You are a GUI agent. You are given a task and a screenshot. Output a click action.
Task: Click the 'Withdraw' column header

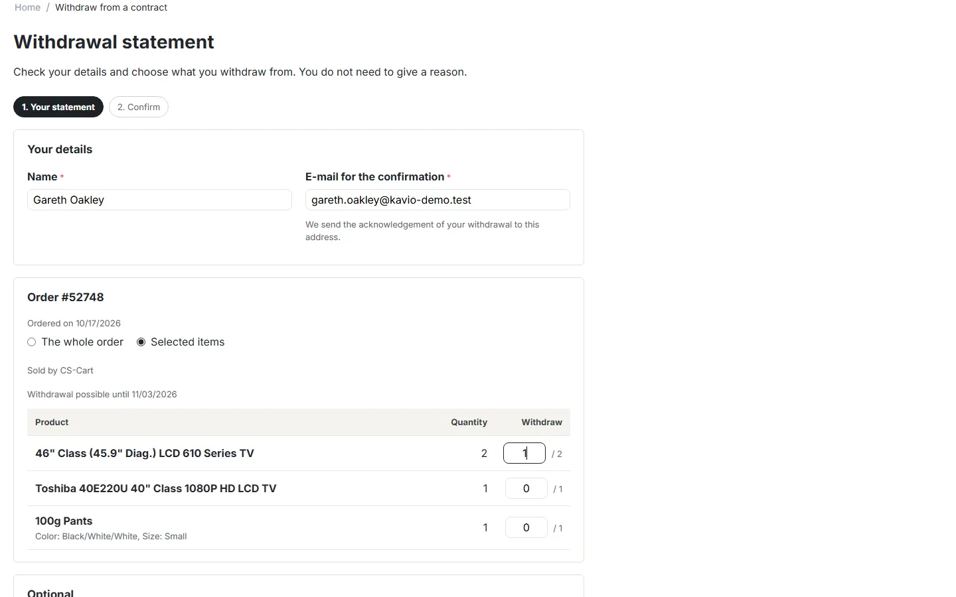pyautogui.click(x=542, y=422)
